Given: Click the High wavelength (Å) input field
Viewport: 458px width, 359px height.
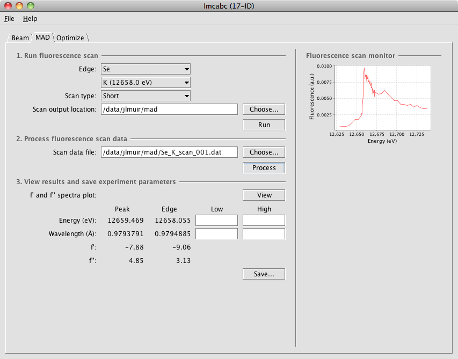Looking at the screenshot, I should (264, 234).
